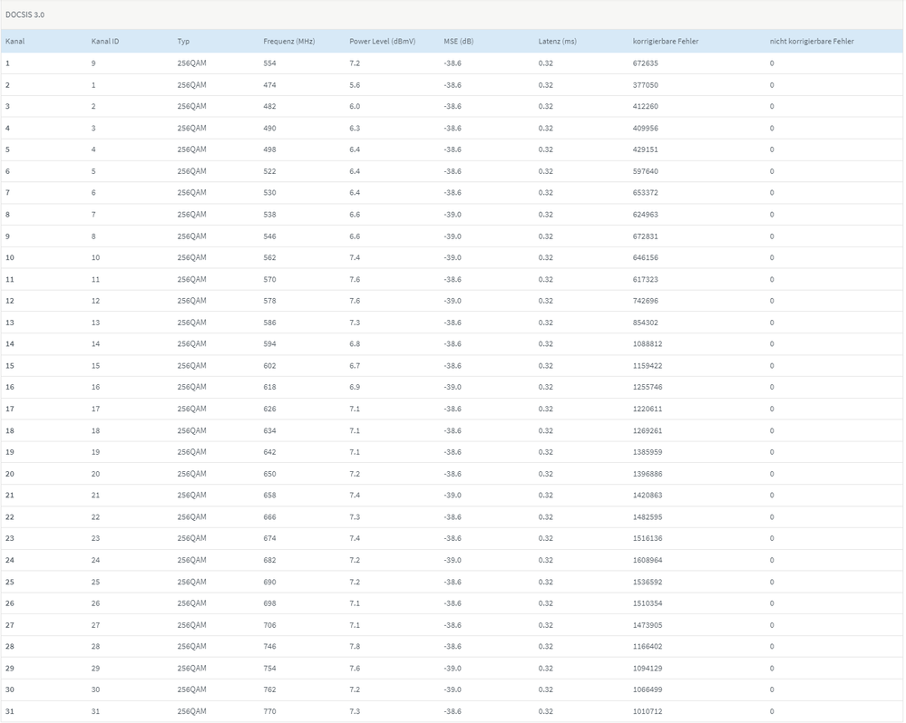Click the DOCSIS 3.0 section header
The image size is (906, 723).
[25, 14]
